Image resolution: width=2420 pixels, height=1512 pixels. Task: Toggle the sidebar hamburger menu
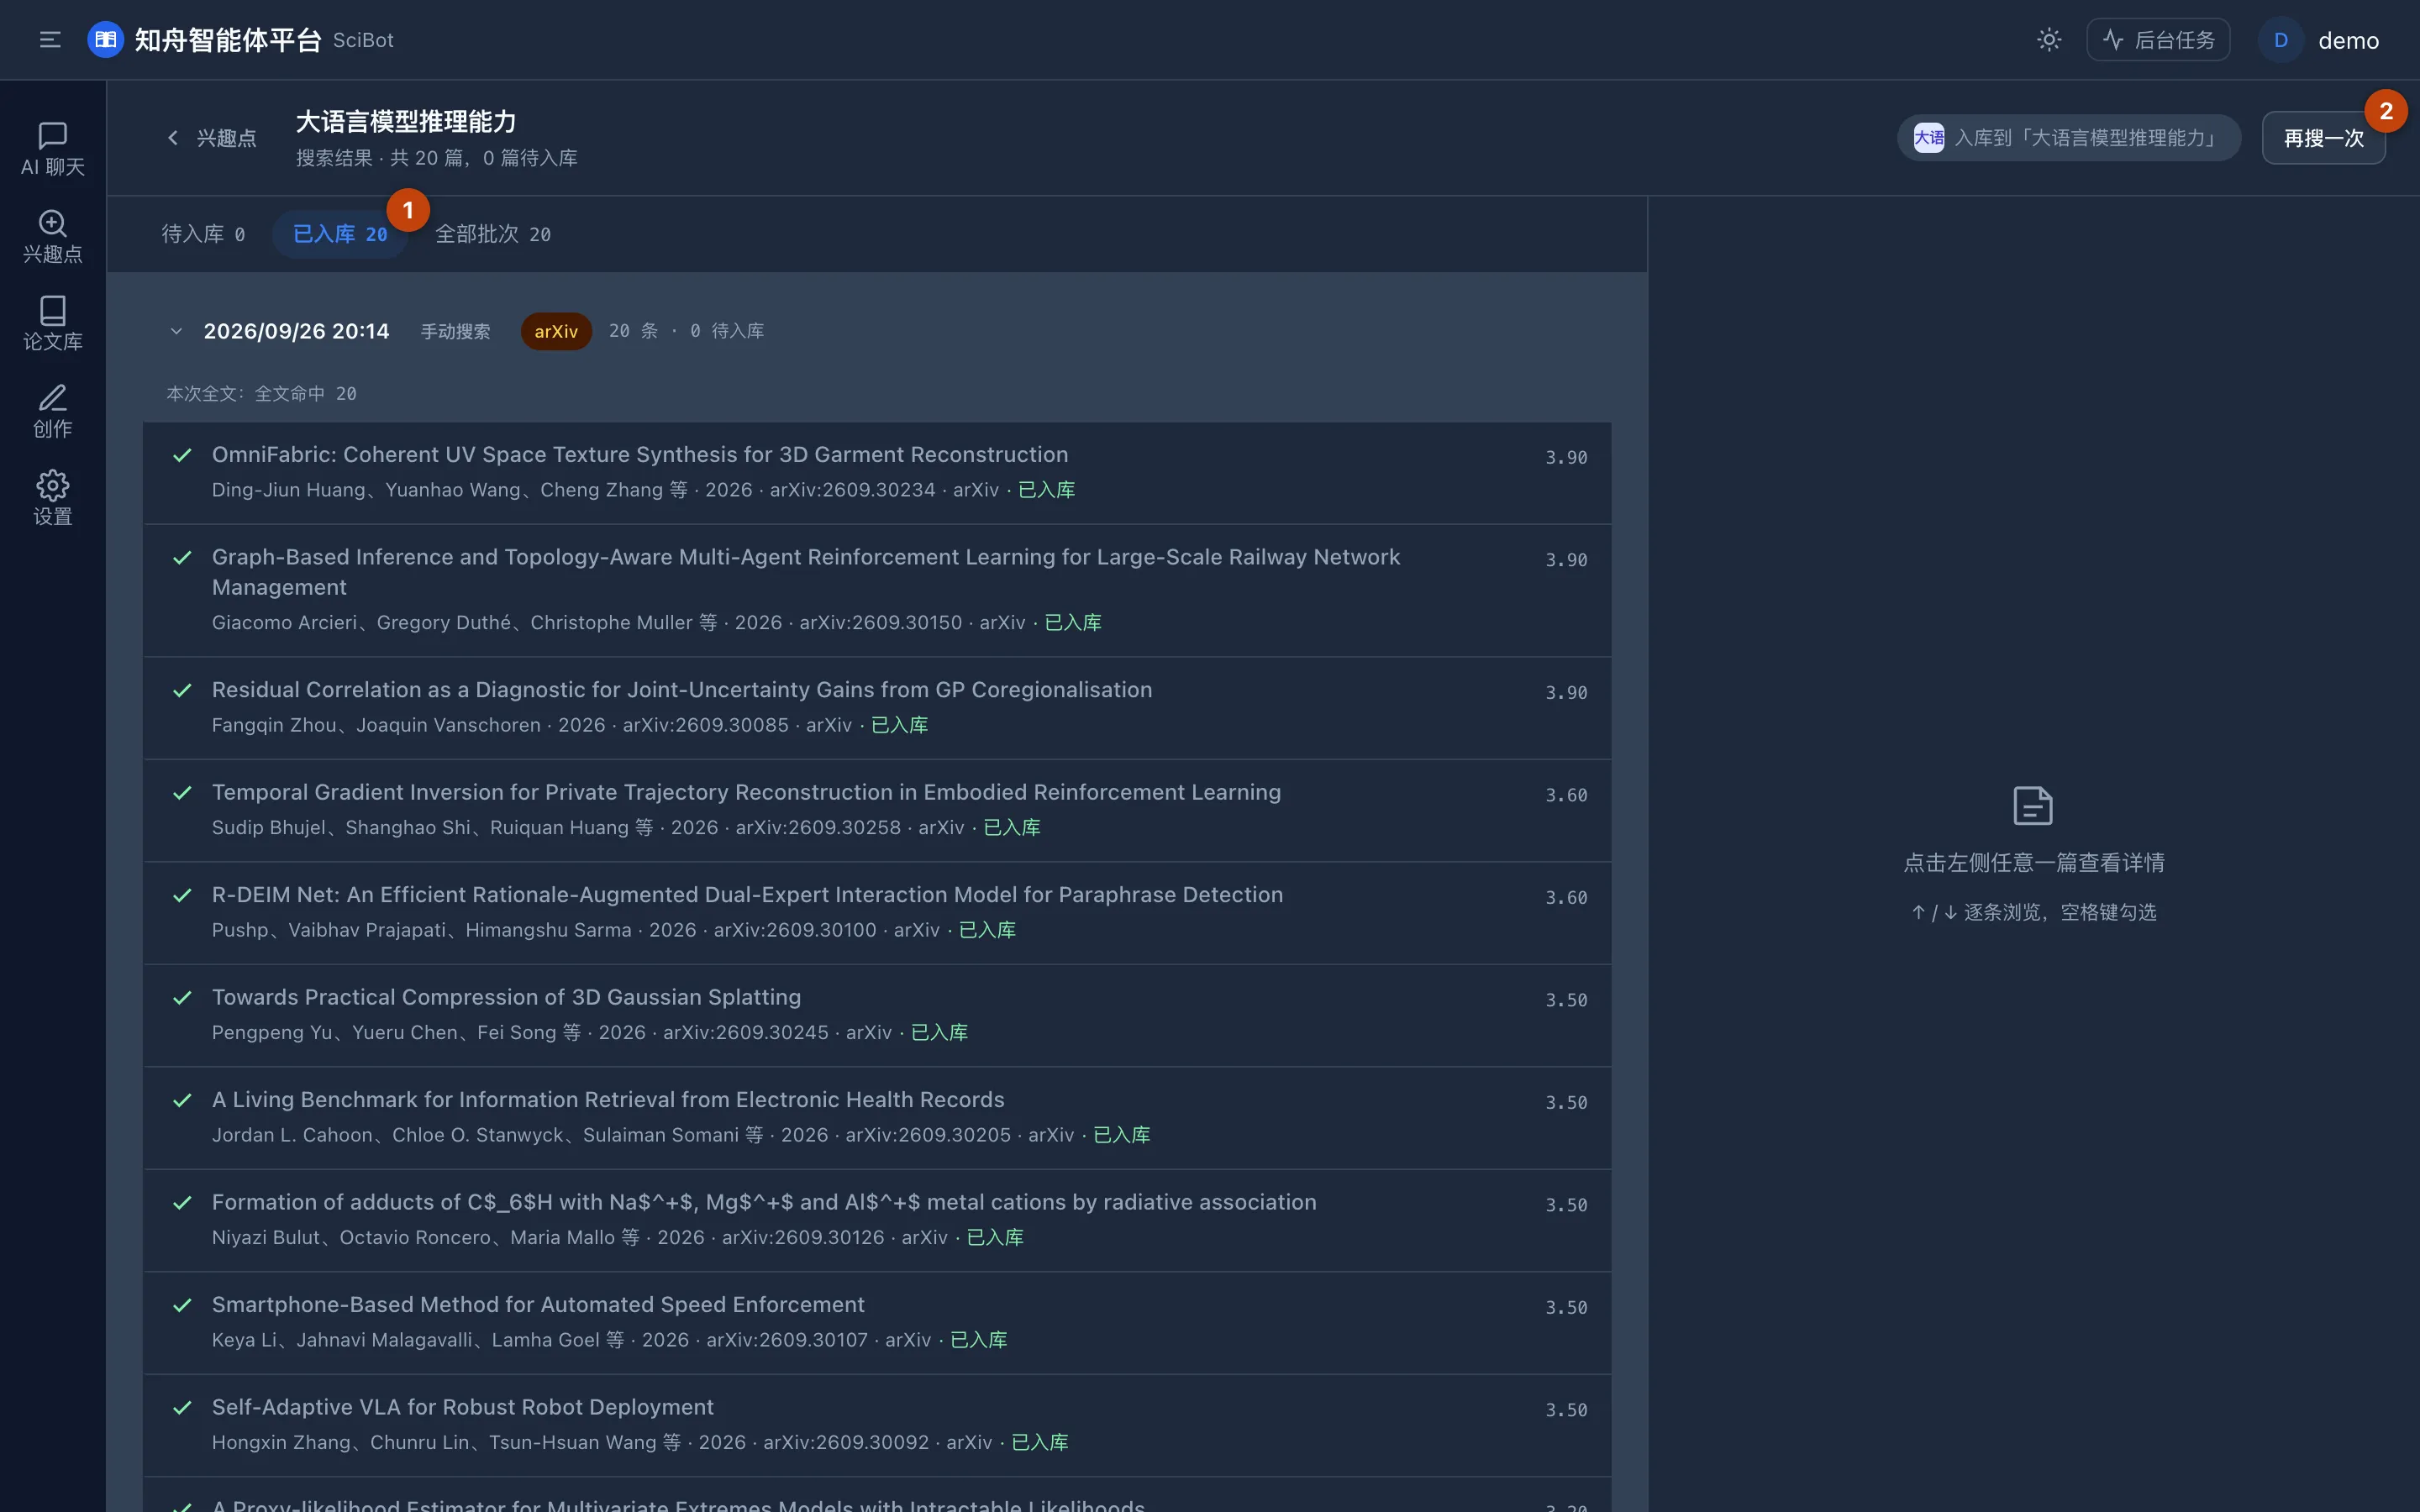(x=50, y=40)
